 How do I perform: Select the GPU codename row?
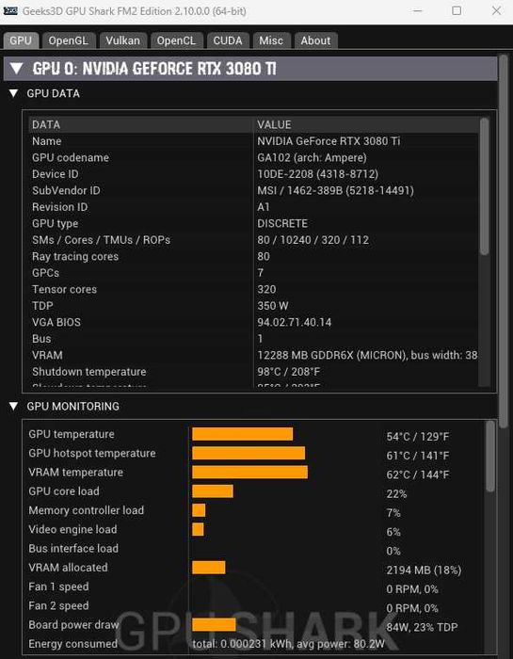[253, 157]
